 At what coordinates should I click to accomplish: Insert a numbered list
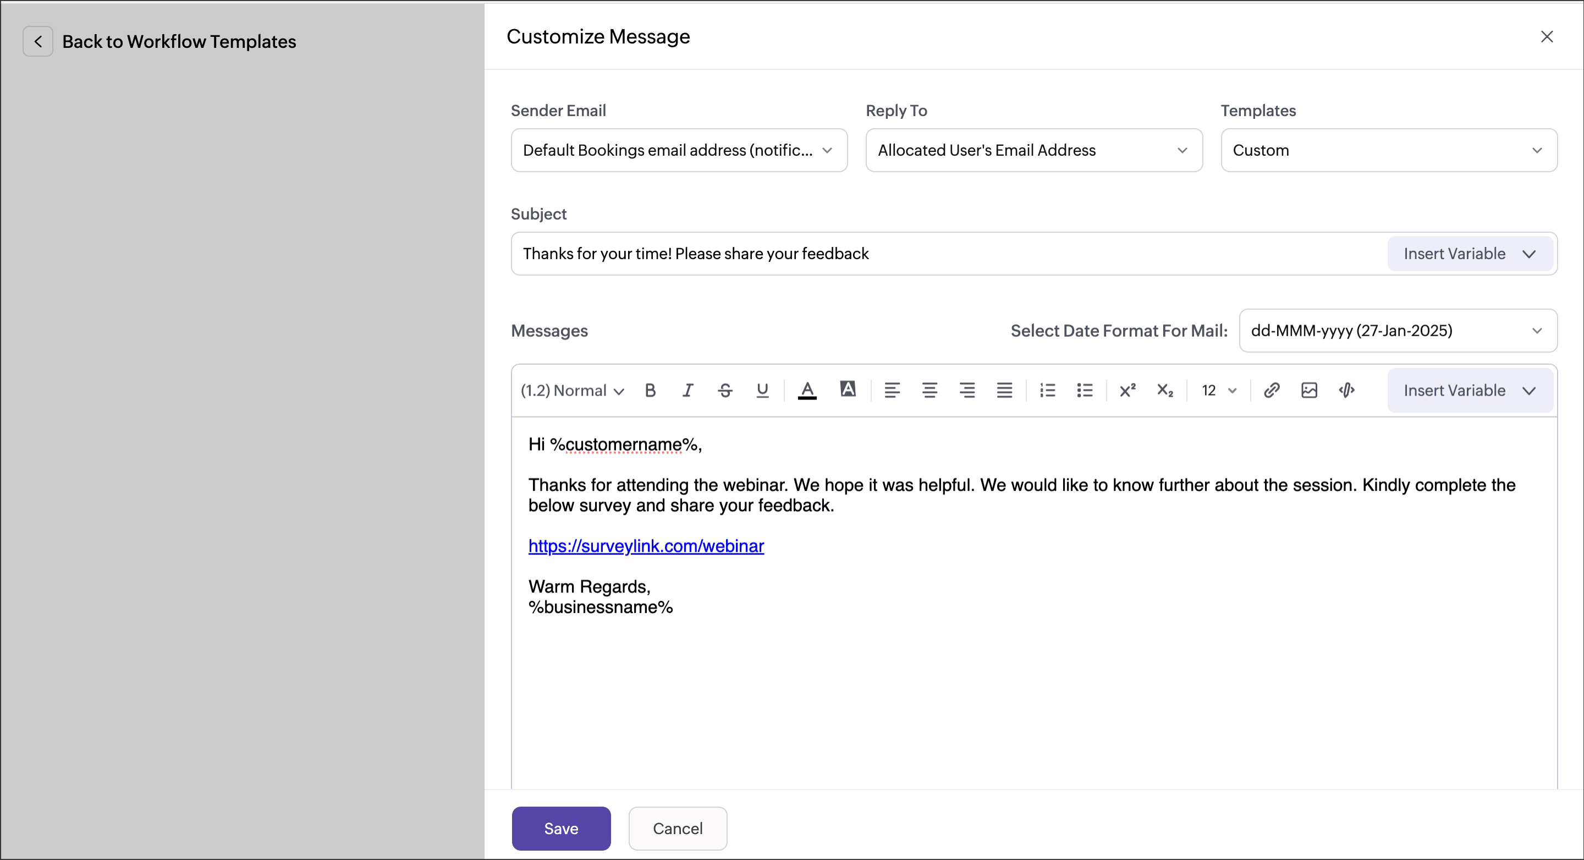pos(1047,390)
